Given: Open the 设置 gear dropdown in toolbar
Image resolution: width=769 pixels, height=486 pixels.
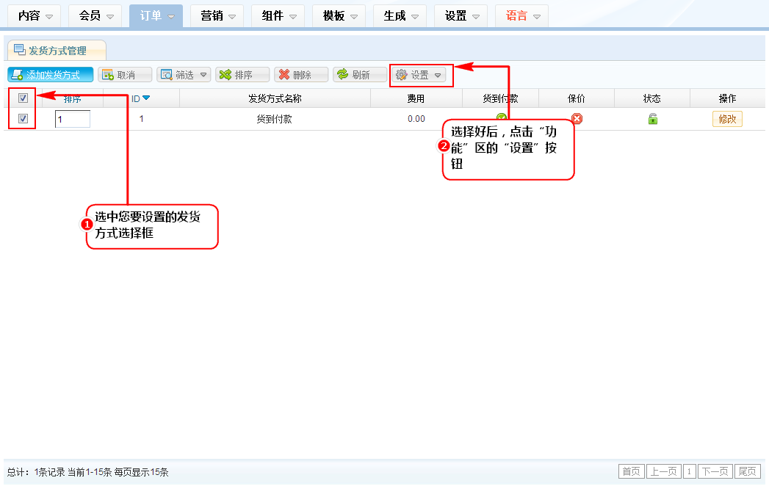Looking at the screenshot, I should point(420,75).
